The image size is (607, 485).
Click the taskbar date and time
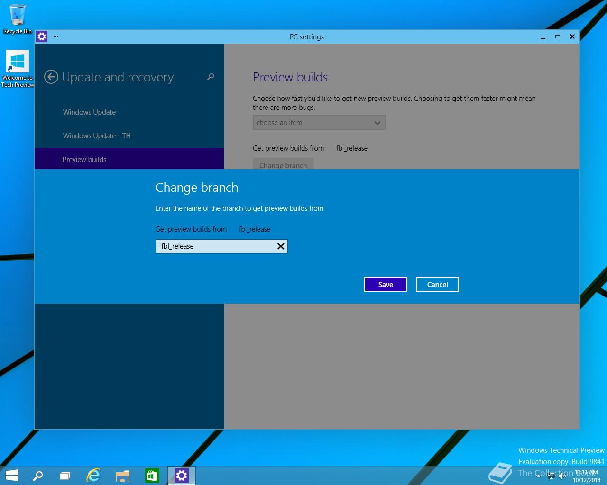pos(587,476)
